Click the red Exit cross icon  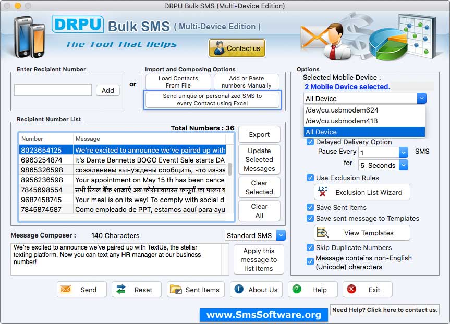pos(351,289)
